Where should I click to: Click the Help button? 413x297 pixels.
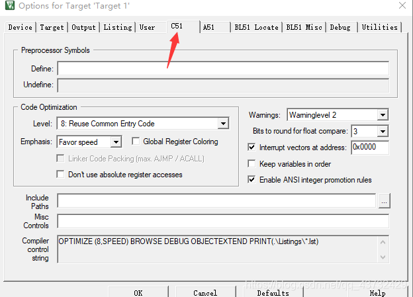[377, 292]
